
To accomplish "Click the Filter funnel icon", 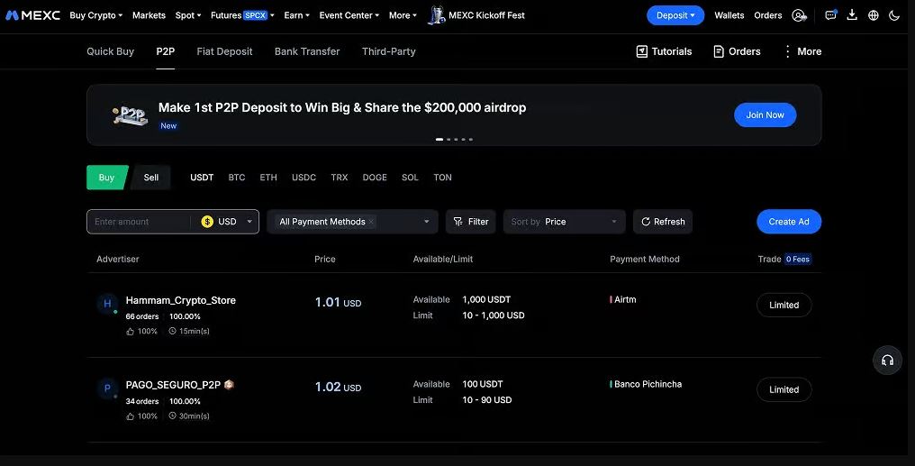I will [458, 222].
